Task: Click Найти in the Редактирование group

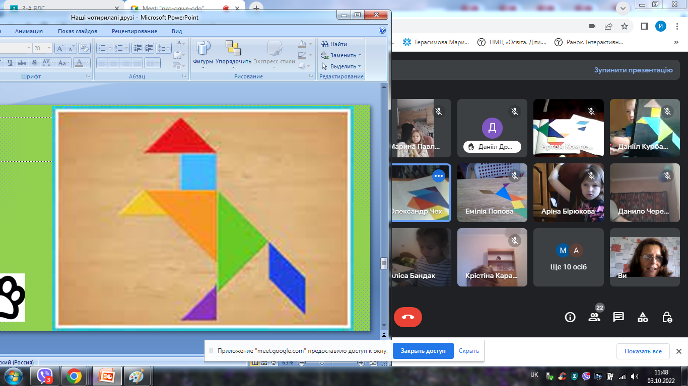Action: pyautogui.click(x=334, y=44)
